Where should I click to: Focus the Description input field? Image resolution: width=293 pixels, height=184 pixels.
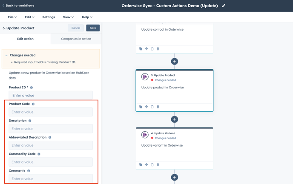51,129
